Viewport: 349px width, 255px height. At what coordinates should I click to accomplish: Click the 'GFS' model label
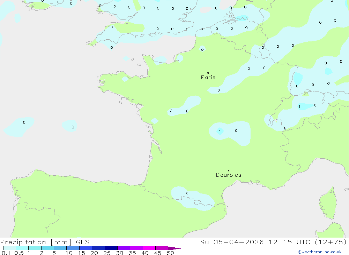83,242
